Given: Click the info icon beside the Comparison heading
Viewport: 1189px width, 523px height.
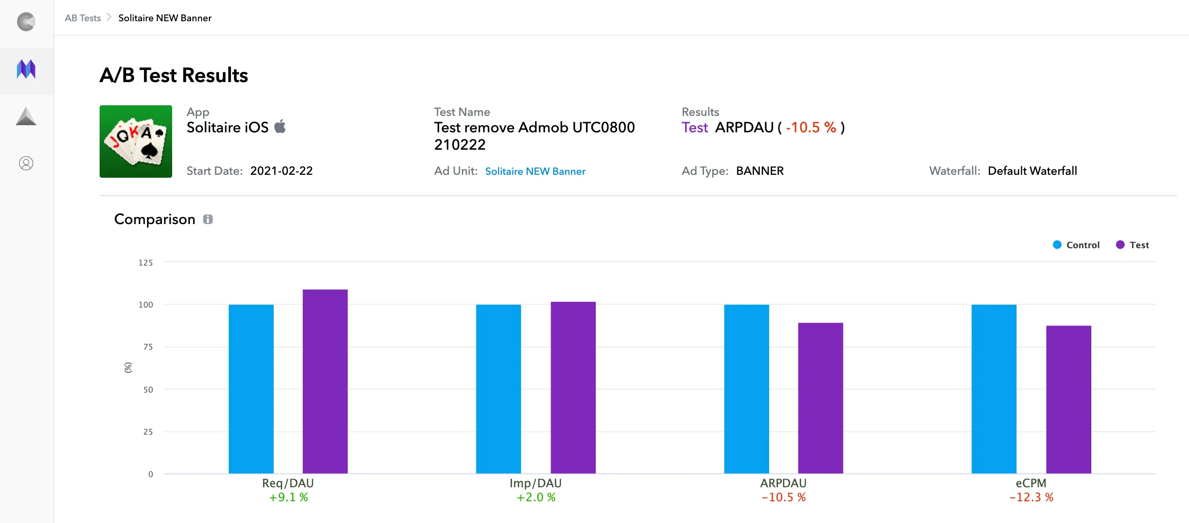Looking at the screenshot, I should coord(208,219).
